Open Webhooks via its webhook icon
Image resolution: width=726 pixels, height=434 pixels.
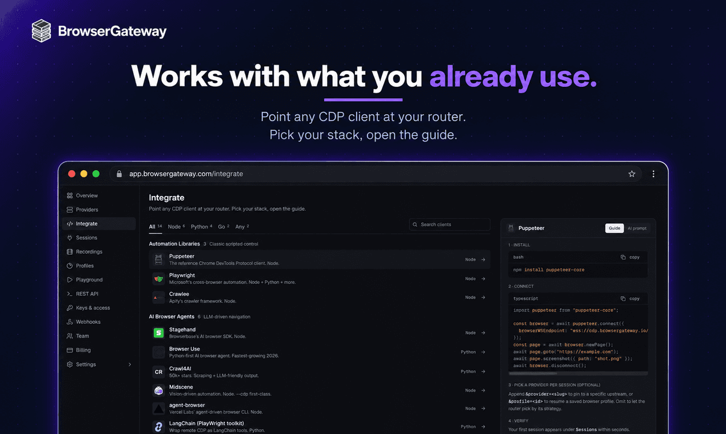coord(70,322)
